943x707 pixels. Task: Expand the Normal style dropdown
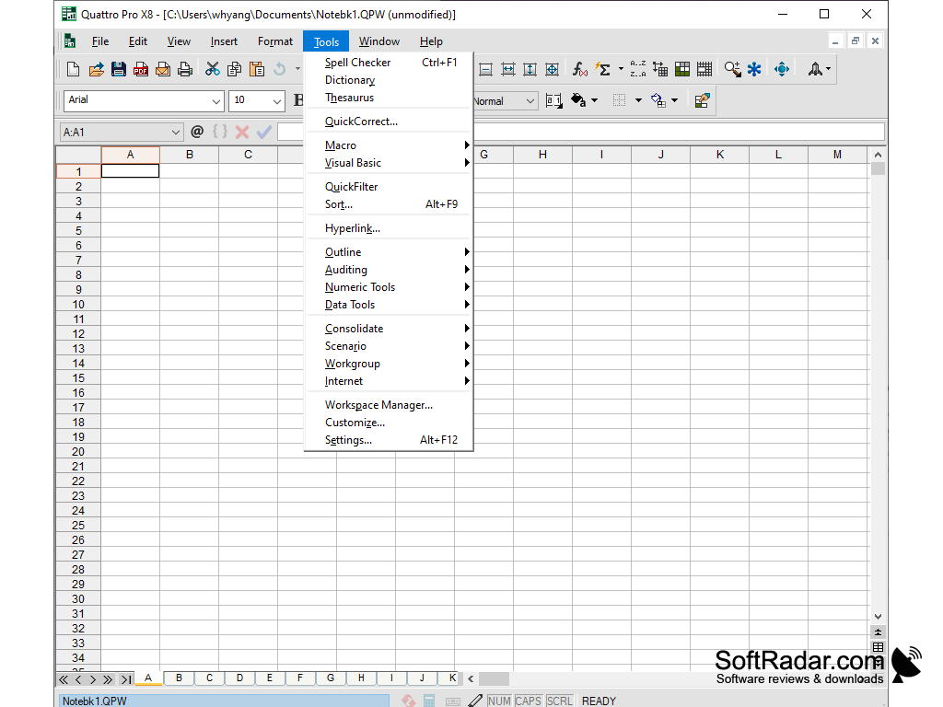pyautogui.click(x=529, y=100)
